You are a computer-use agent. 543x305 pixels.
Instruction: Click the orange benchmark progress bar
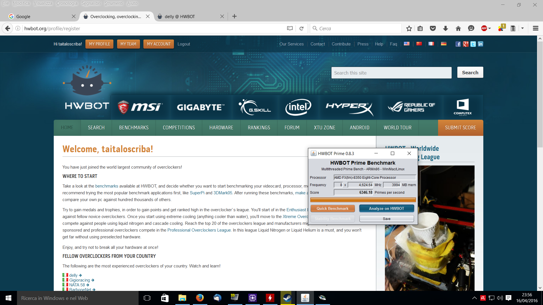(x=363, y=200)
